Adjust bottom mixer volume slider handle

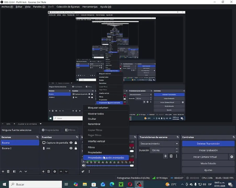(x=132, y=166)
